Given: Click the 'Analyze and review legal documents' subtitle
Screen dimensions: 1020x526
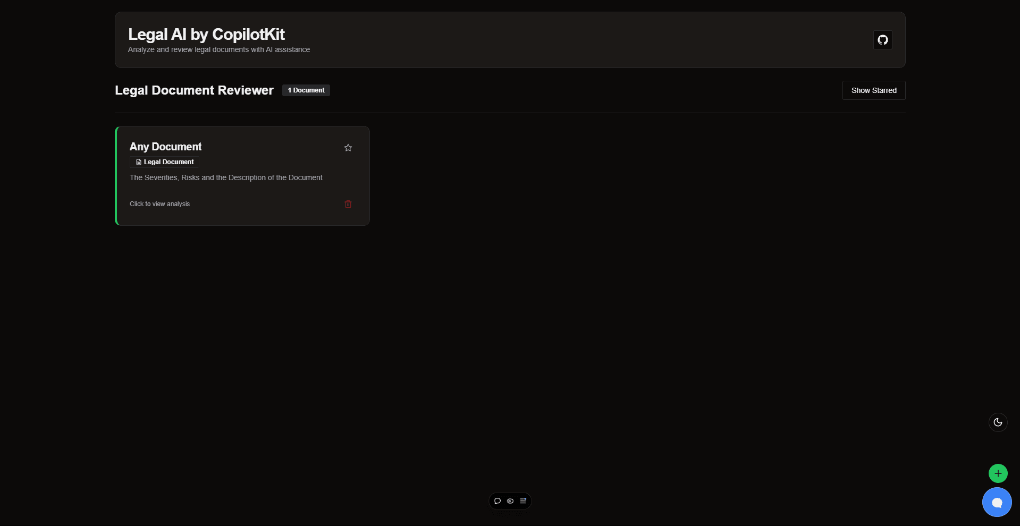Looking at the screenshot, I should click(x=218, y=49).
